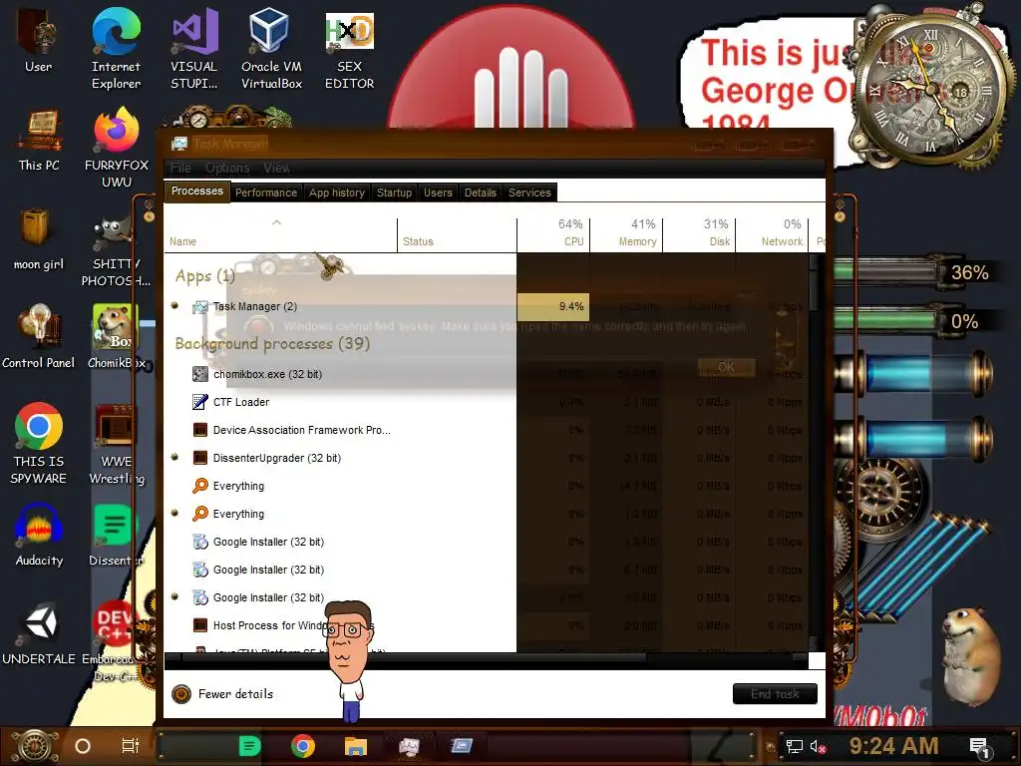Select the second Google Installer (32 bit) row

click(x=486, y=570)
